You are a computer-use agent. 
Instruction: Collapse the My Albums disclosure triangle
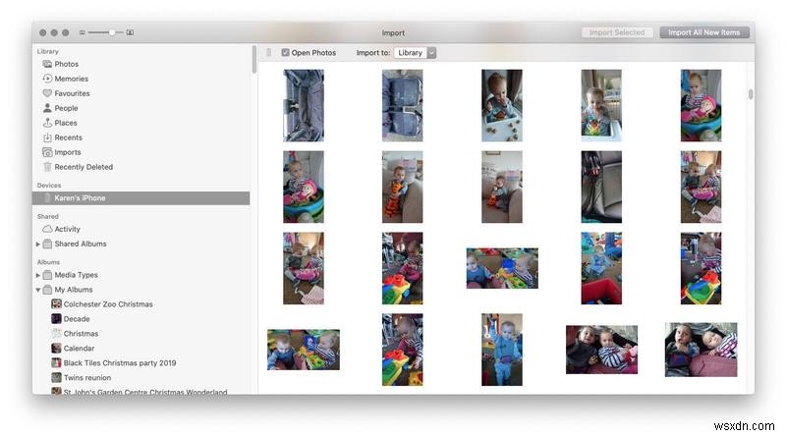[x=37, y=290]
